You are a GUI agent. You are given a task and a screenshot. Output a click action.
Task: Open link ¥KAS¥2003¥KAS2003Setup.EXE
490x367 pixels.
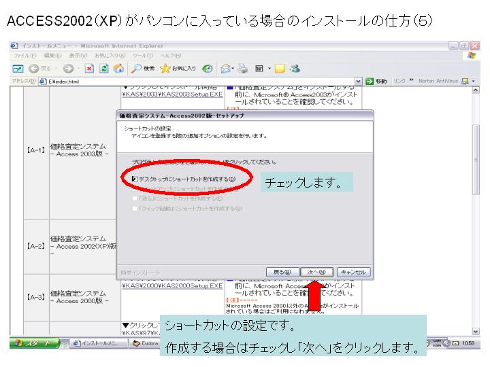[x=172, y=94]
